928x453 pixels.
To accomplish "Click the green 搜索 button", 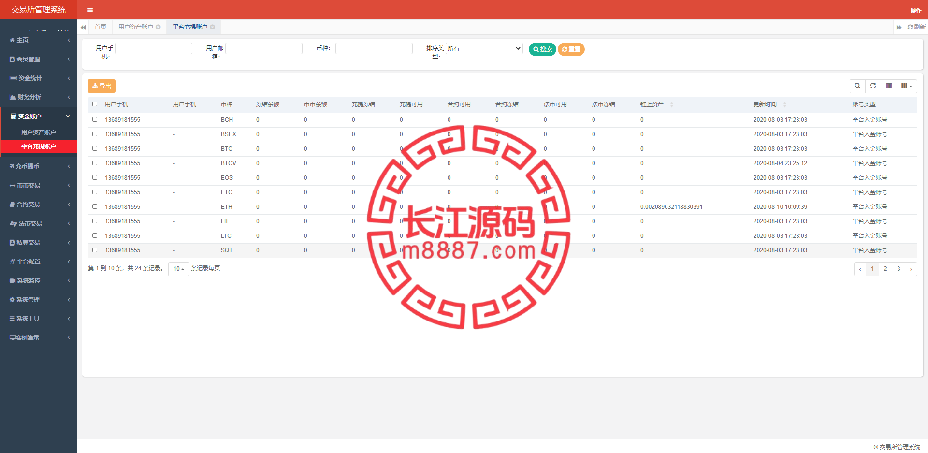I will click(542, 49).
